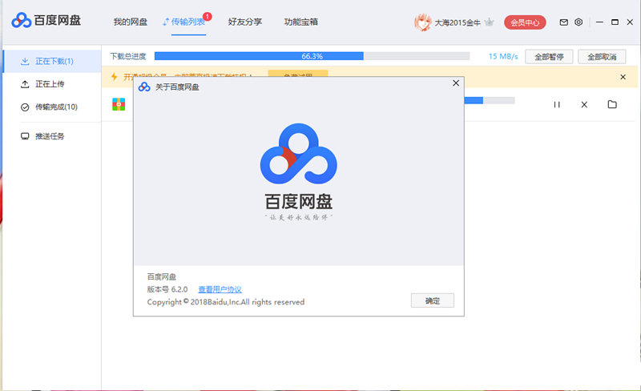Open the download folder icon
The width and height of the screenshot is (641, 391).
point(612,104)
